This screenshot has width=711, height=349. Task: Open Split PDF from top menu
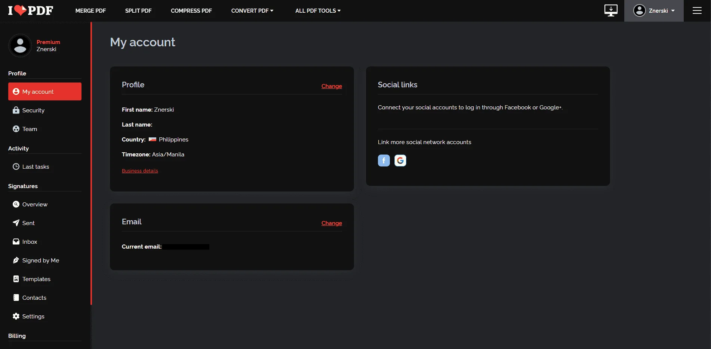[x=138, y=11]
